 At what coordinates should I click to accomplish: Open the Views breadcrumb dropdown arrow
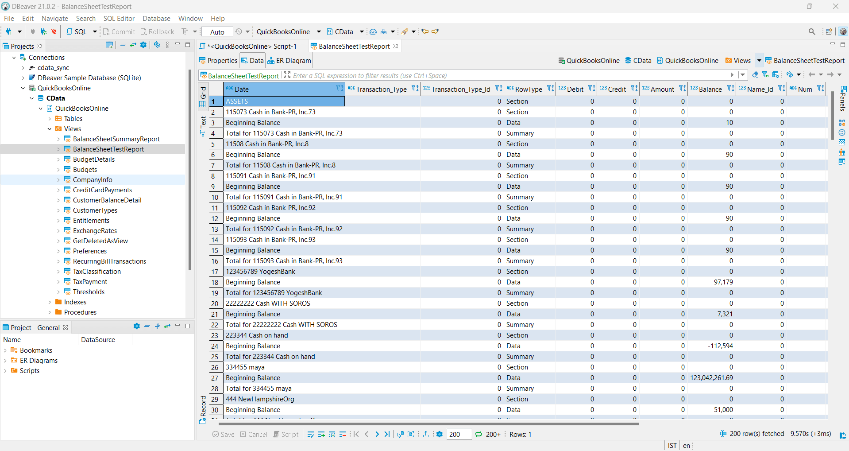point(759,61)
